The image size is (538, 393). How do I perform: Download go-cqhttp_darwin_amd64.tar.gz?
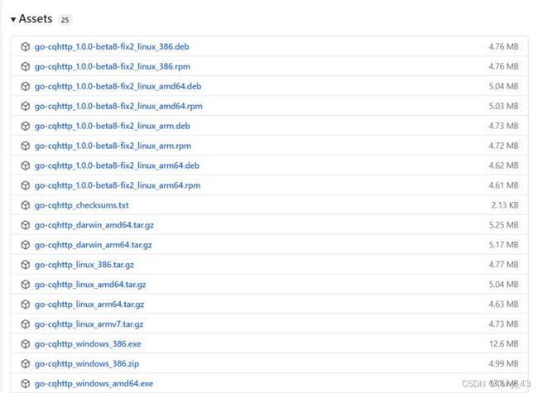94,225
